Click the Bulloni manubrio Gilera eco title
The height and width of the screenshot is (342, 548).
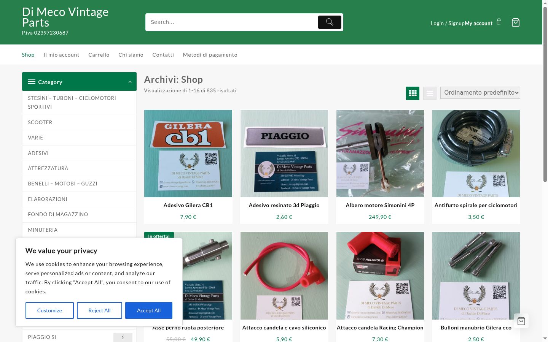point(476,328)
